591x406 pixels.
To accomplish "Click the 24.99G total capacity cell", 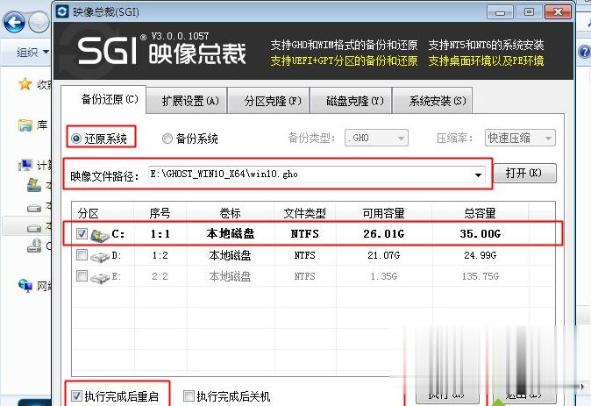I will pos(481,255).
